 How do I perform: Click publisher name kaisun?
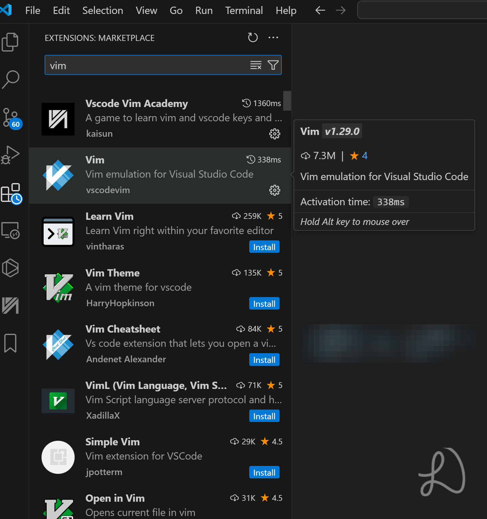click(99, 134)
